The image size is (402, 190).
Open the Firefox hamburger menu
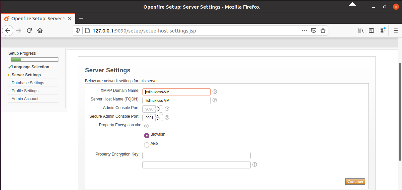click(395, 31)
